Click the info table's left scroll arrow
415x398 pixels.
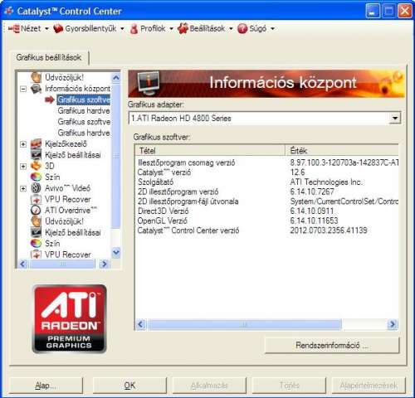(141, 324)
